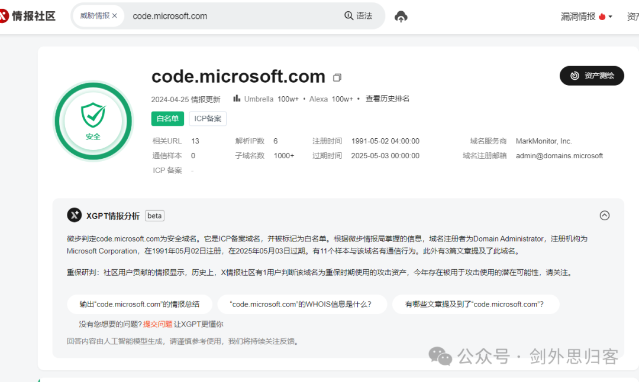The height and width of the screenshot is (382, 639).
Task: Click the 注册时间 1991-05-02 04:00:00 value
Action: 385,141
